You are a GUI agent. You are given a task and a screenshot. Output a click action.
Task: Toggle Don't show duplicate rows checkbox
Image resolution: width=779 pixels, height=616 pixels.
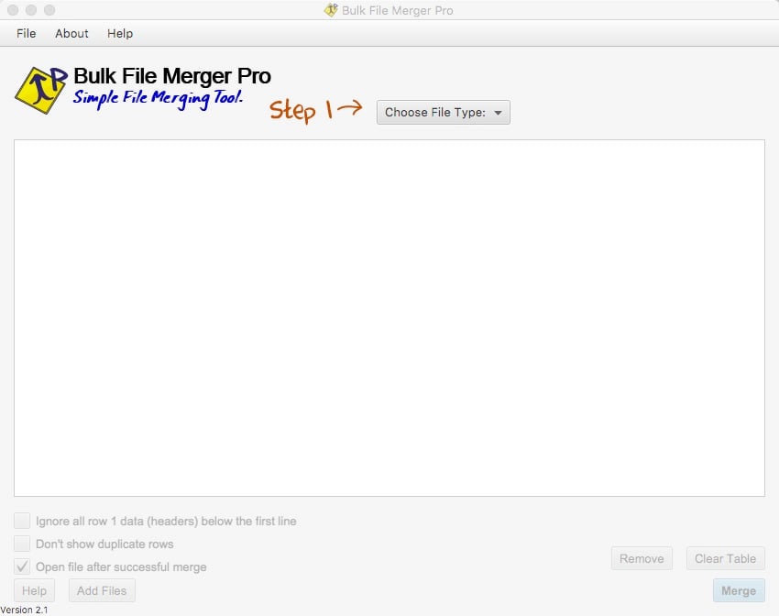pyautogui.click(x=22, y=544)
